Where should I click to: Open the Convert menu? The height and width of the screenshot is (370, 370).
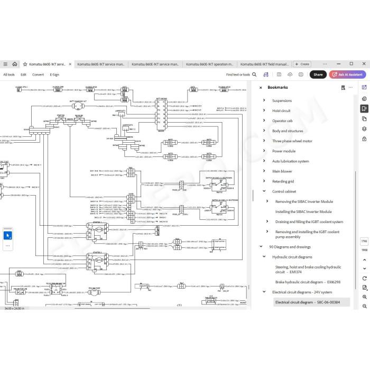coord(38,75)
